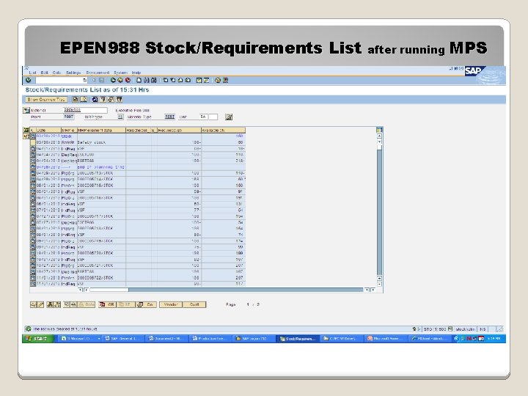The image size is (528, 396).
Task: Click the first icon right of Show Overview Tree
Action: 76,99
